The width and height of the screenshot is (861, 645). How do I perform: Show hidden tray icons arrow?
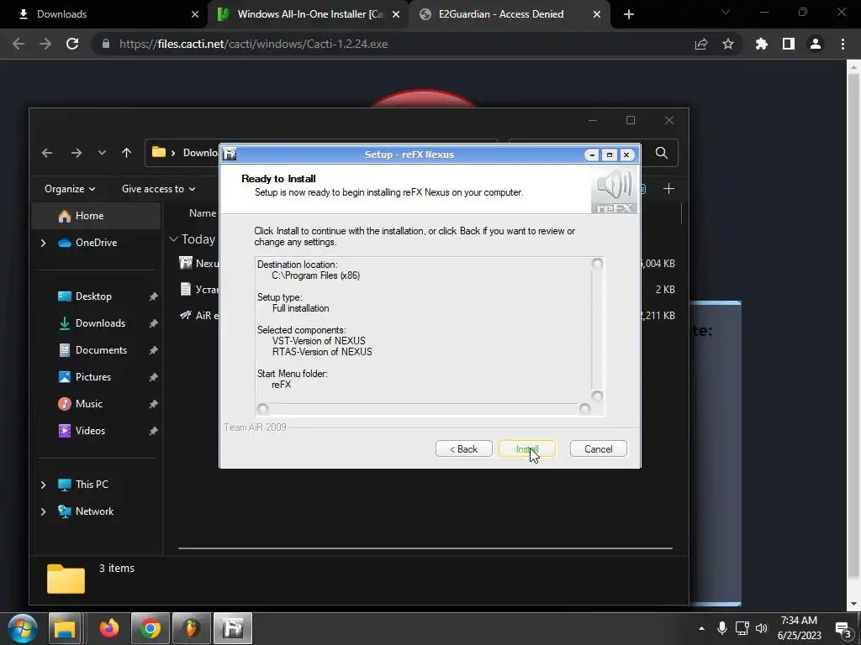(x=701, y=628)
